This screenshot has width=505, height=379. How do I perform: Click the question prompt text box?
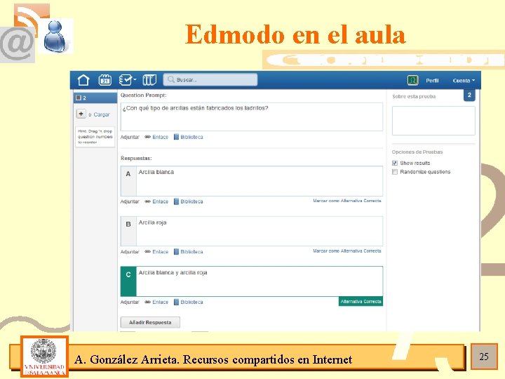pos(252,117)
